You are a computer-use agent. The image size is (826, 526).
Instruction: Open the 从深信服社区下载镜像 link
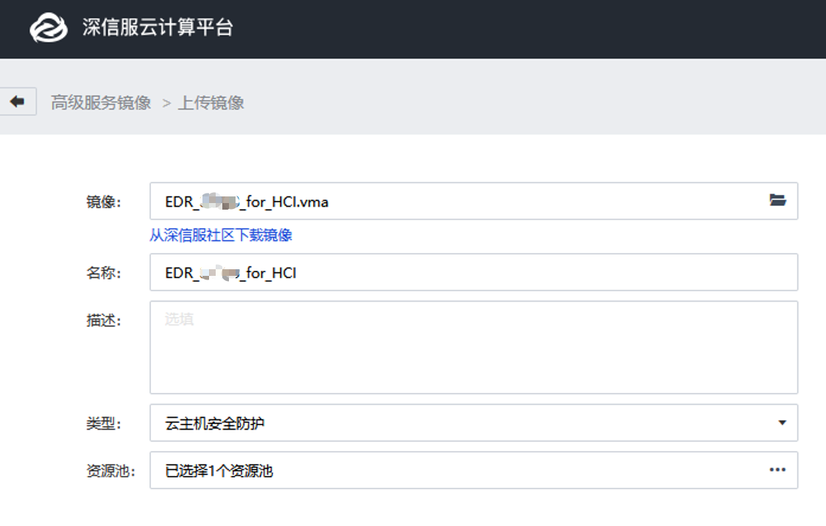[221, 235]
